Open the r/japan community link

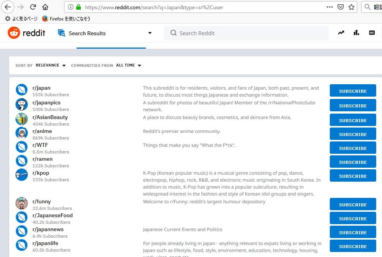pos(41,88)
